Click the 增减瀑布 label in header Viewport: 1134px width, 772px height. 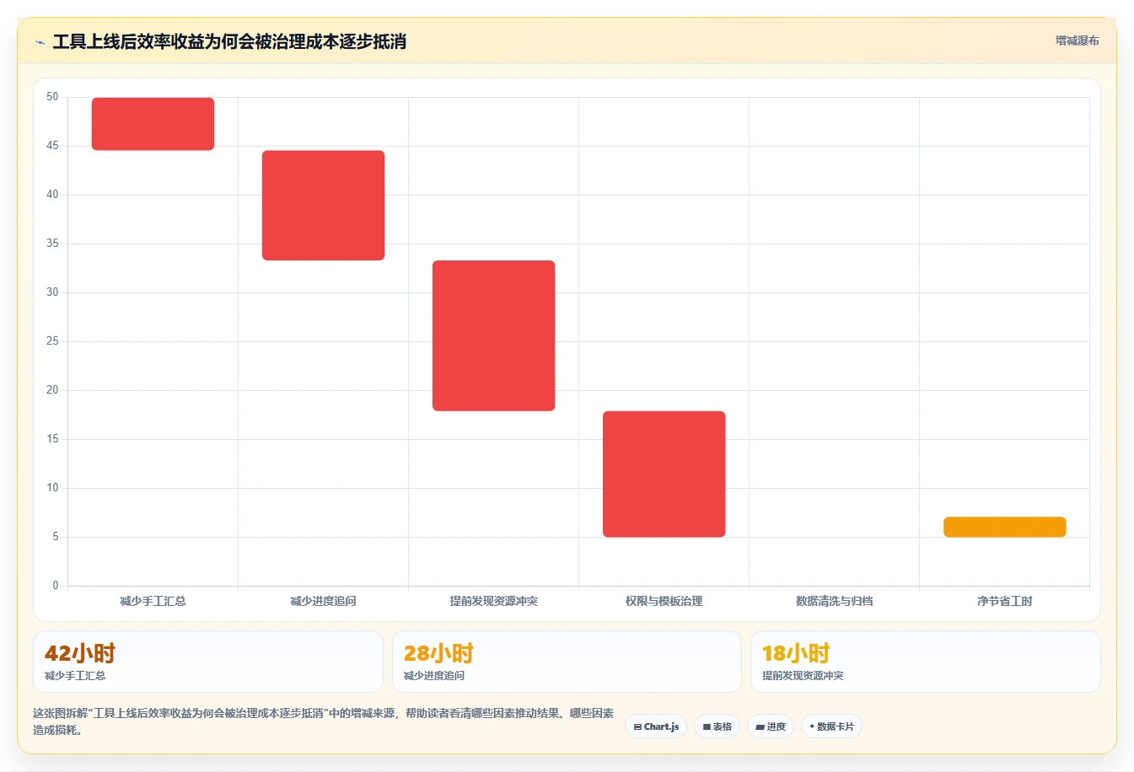1077,40
